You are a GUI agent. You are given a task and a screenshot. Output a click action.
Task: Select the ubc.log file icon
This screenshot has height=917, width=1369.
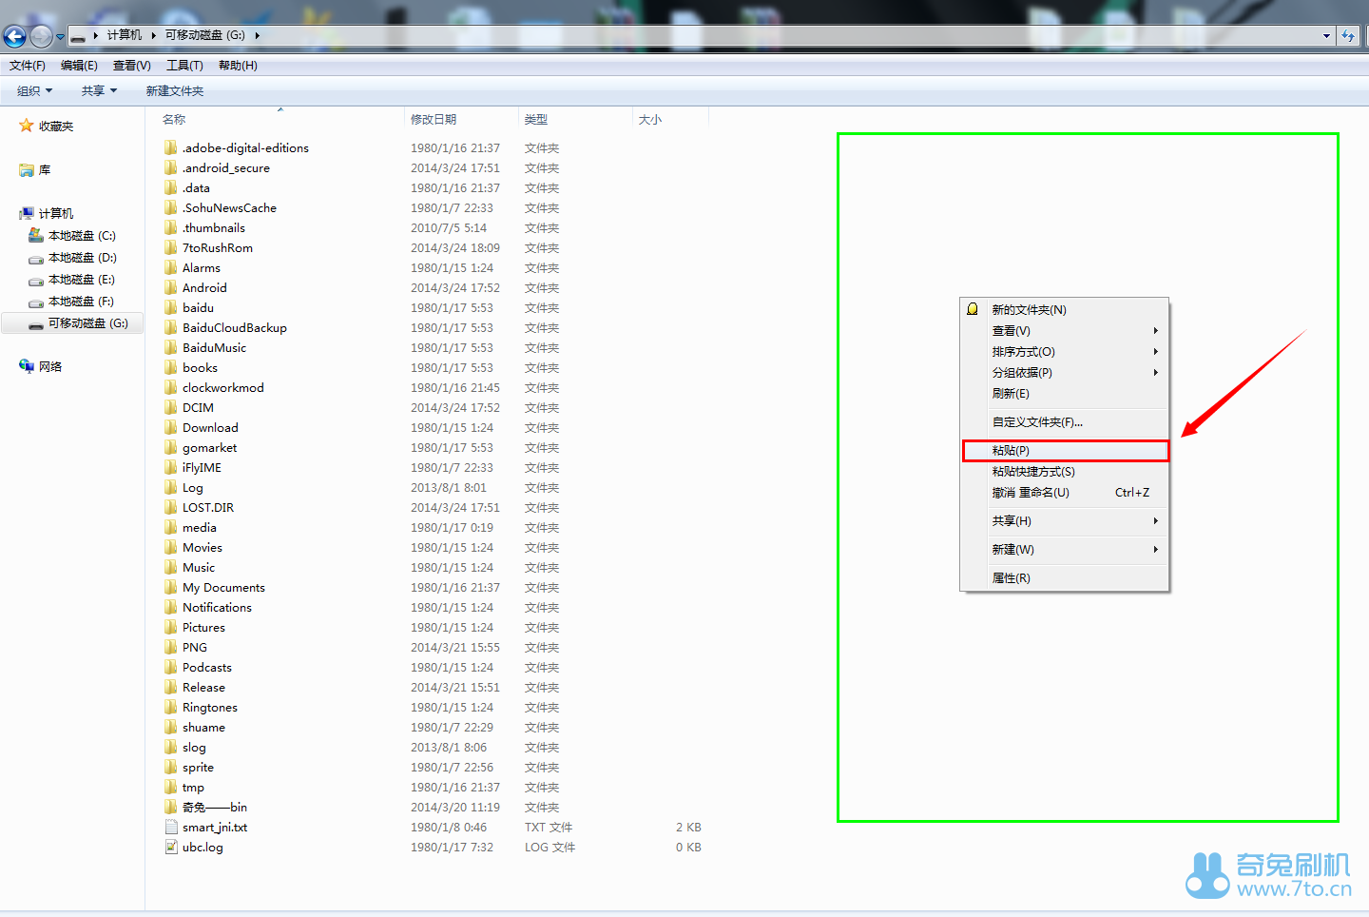[171, 848]
